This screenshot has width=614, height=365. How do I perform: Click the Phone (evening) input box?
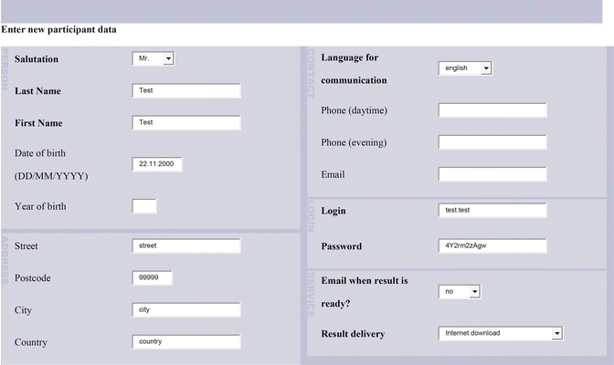point(492,142)
